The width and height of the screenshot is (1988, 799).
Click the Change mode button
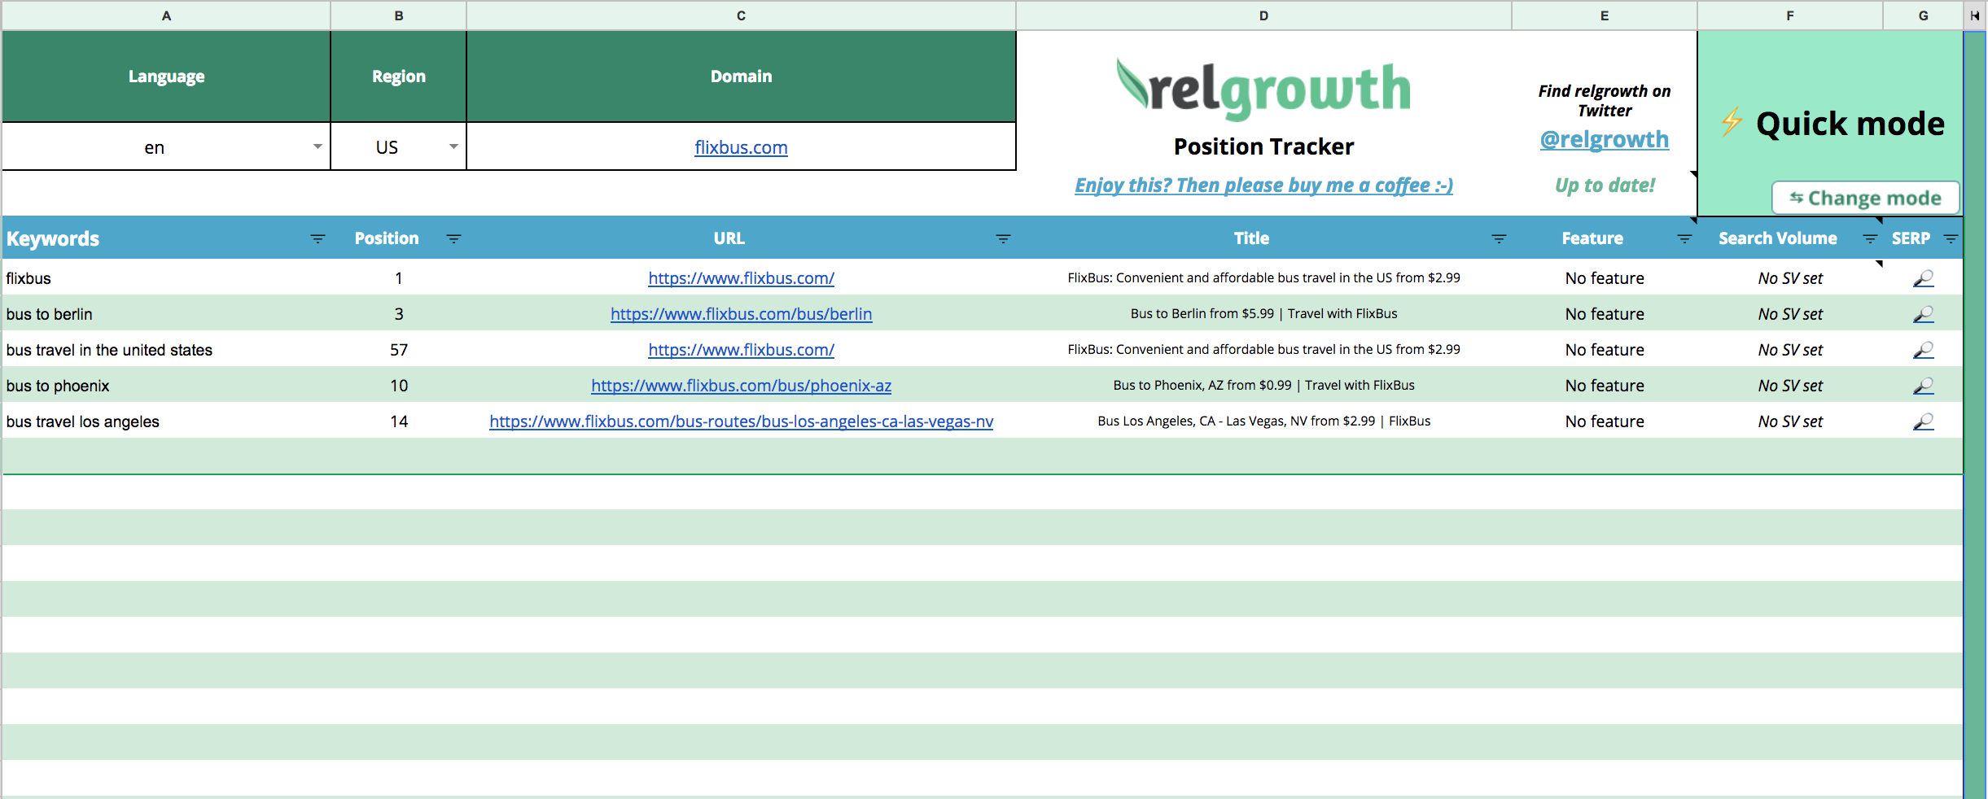tap(1865, 198)
